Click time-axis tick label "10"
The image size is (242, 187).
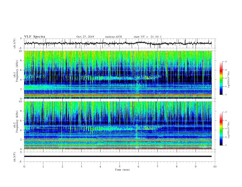[215, 167]
